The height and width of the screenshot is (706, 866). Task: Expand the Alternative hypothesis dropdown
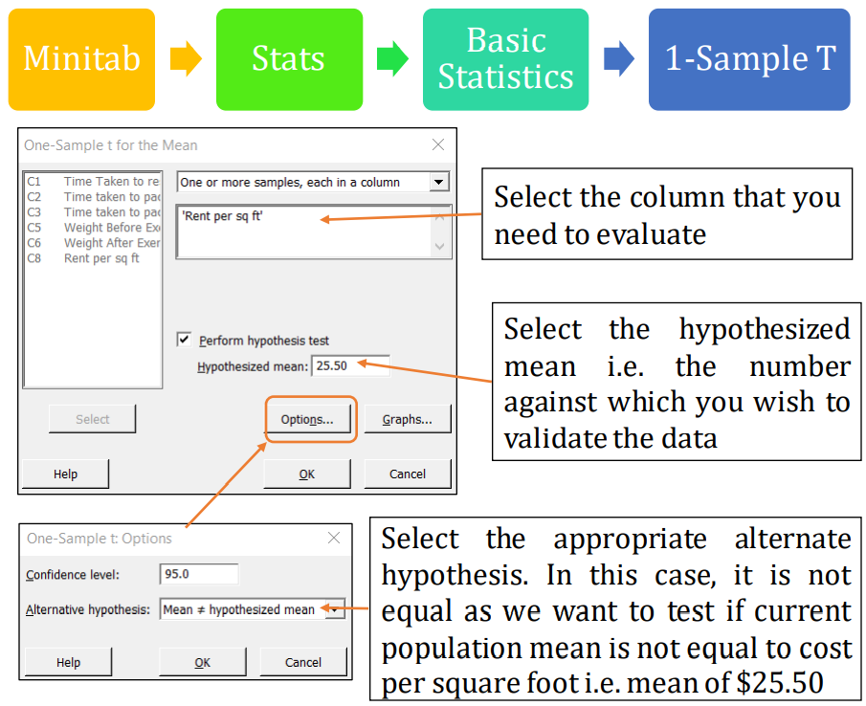[335, 609]
